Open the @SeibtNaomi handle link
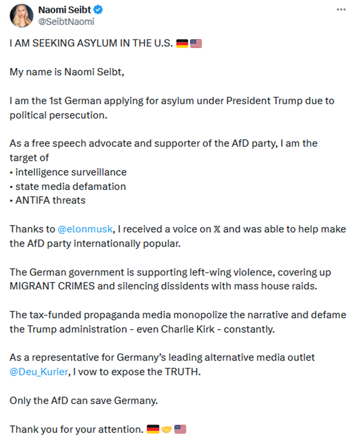 click(x=66, y=22)
